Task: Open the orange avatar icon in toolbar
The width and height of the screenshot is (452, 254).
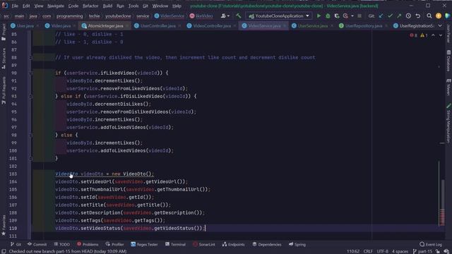Action: 439,16
